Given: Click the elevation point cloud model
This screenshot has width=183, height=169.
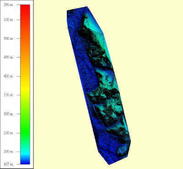Looking at the screenshot, I should pos(99,85).
